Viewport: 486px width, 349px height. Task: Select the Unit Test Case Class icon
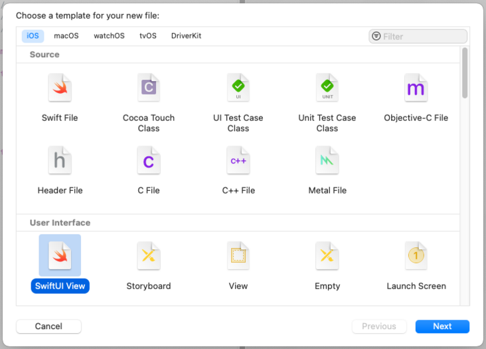(x=327, y=88)
